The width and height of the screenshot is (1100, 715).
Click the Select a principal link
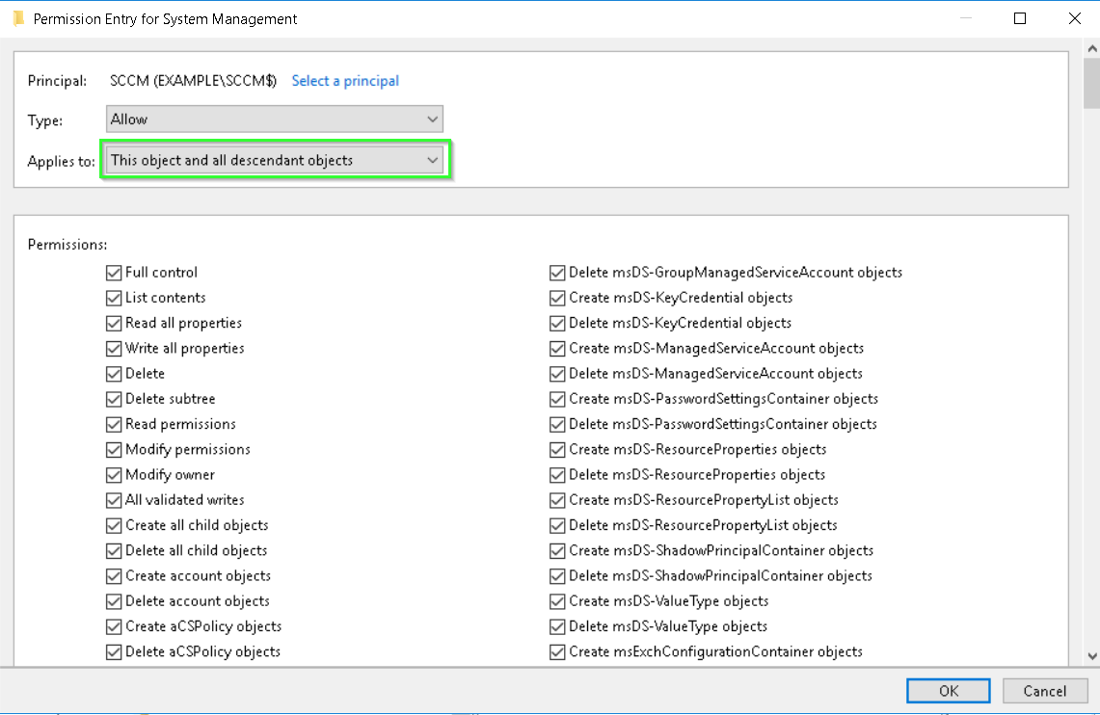click(345, 81)
